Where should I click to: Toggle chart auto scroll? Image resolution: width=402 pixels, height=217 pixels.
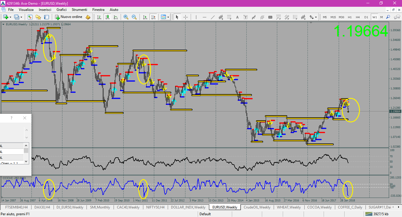[x=145, y=17]
